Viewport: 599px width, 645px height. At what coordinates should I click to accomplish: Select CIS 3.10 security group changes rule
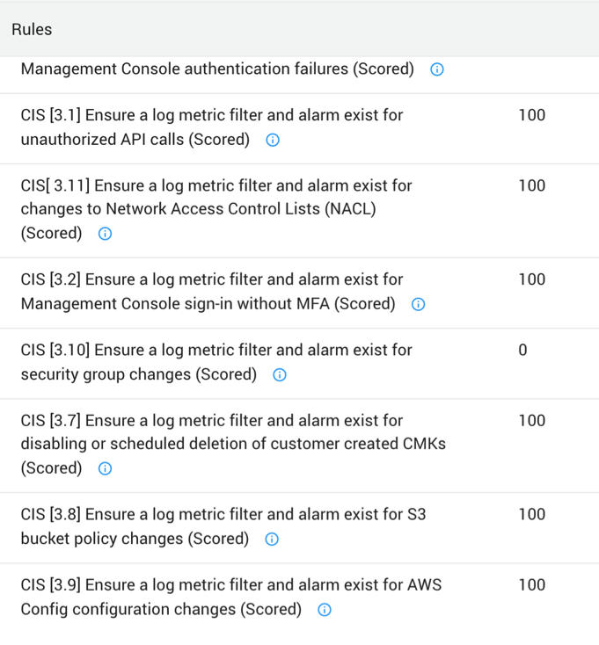point(215,351)
